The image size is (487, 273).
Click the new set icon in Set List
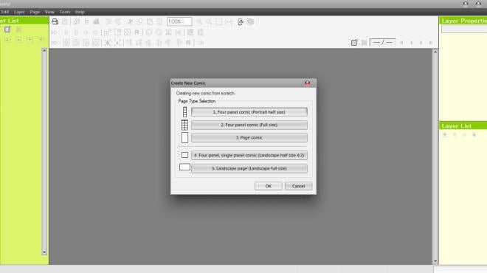coord(7,30)
